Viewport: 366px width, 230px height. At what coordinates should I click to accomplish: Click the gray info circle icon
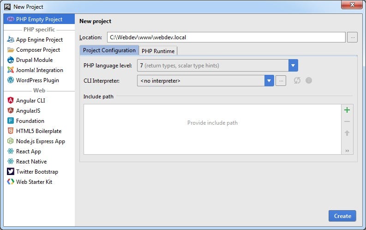tap(309, 80)
